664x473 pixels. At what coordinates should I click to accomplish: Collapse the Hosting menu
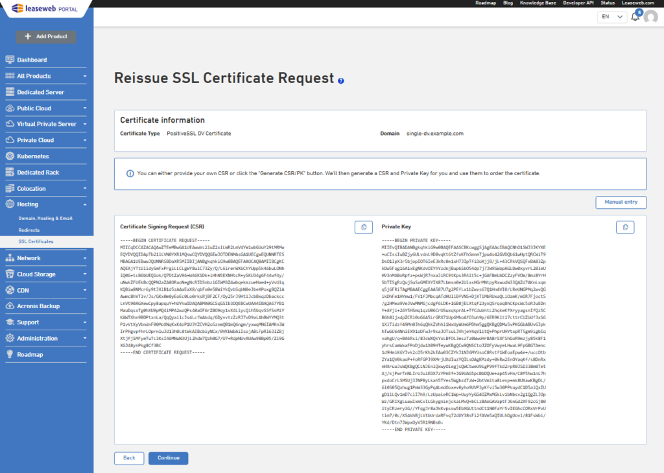(46, 204)
